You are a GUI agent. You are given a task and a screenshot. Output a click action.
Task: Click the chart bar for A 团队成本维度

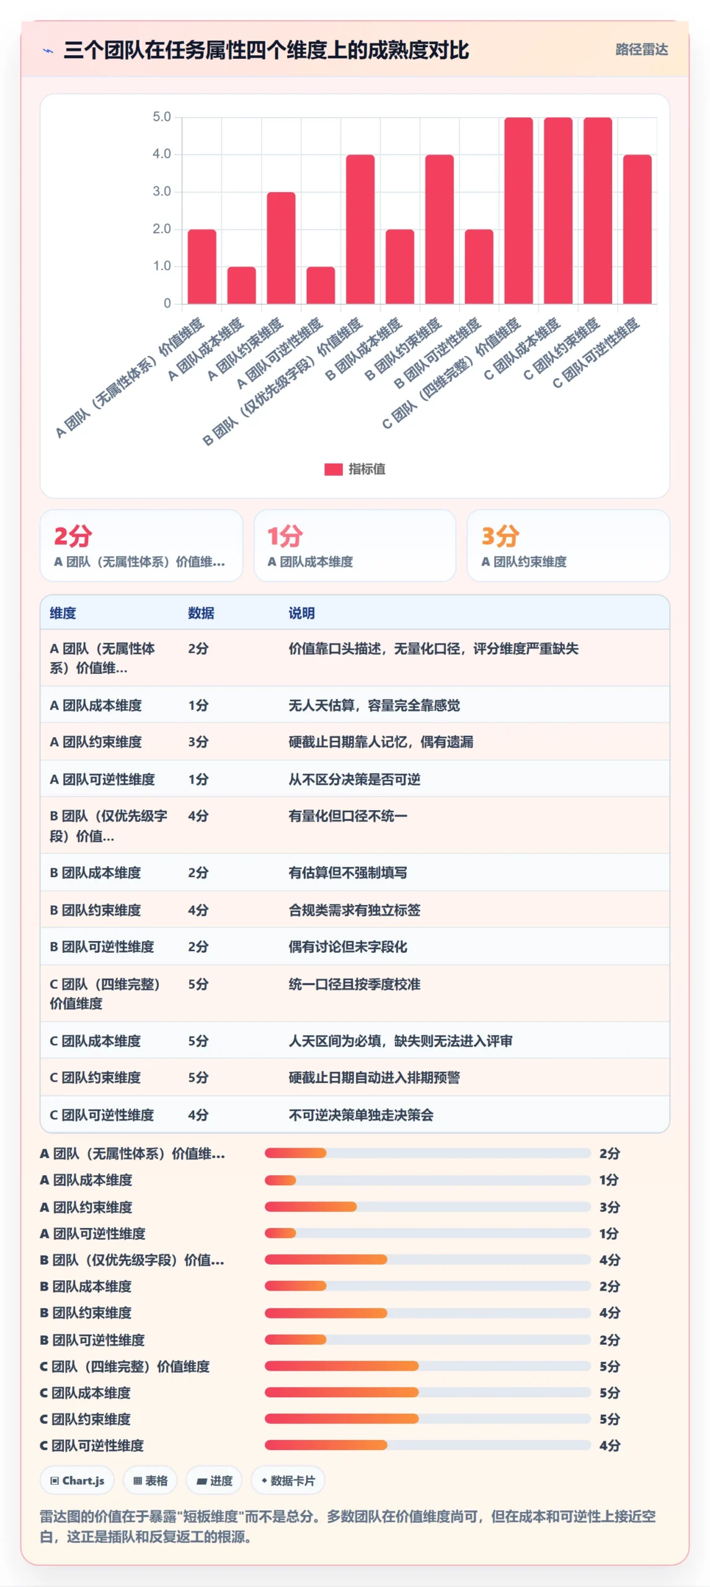point(241,285)
